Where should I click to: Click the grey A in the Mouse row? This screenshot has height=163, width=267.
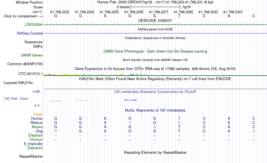(x=155, y=127)
